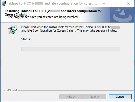Click the greyed-out maximize button

point(116,3)
